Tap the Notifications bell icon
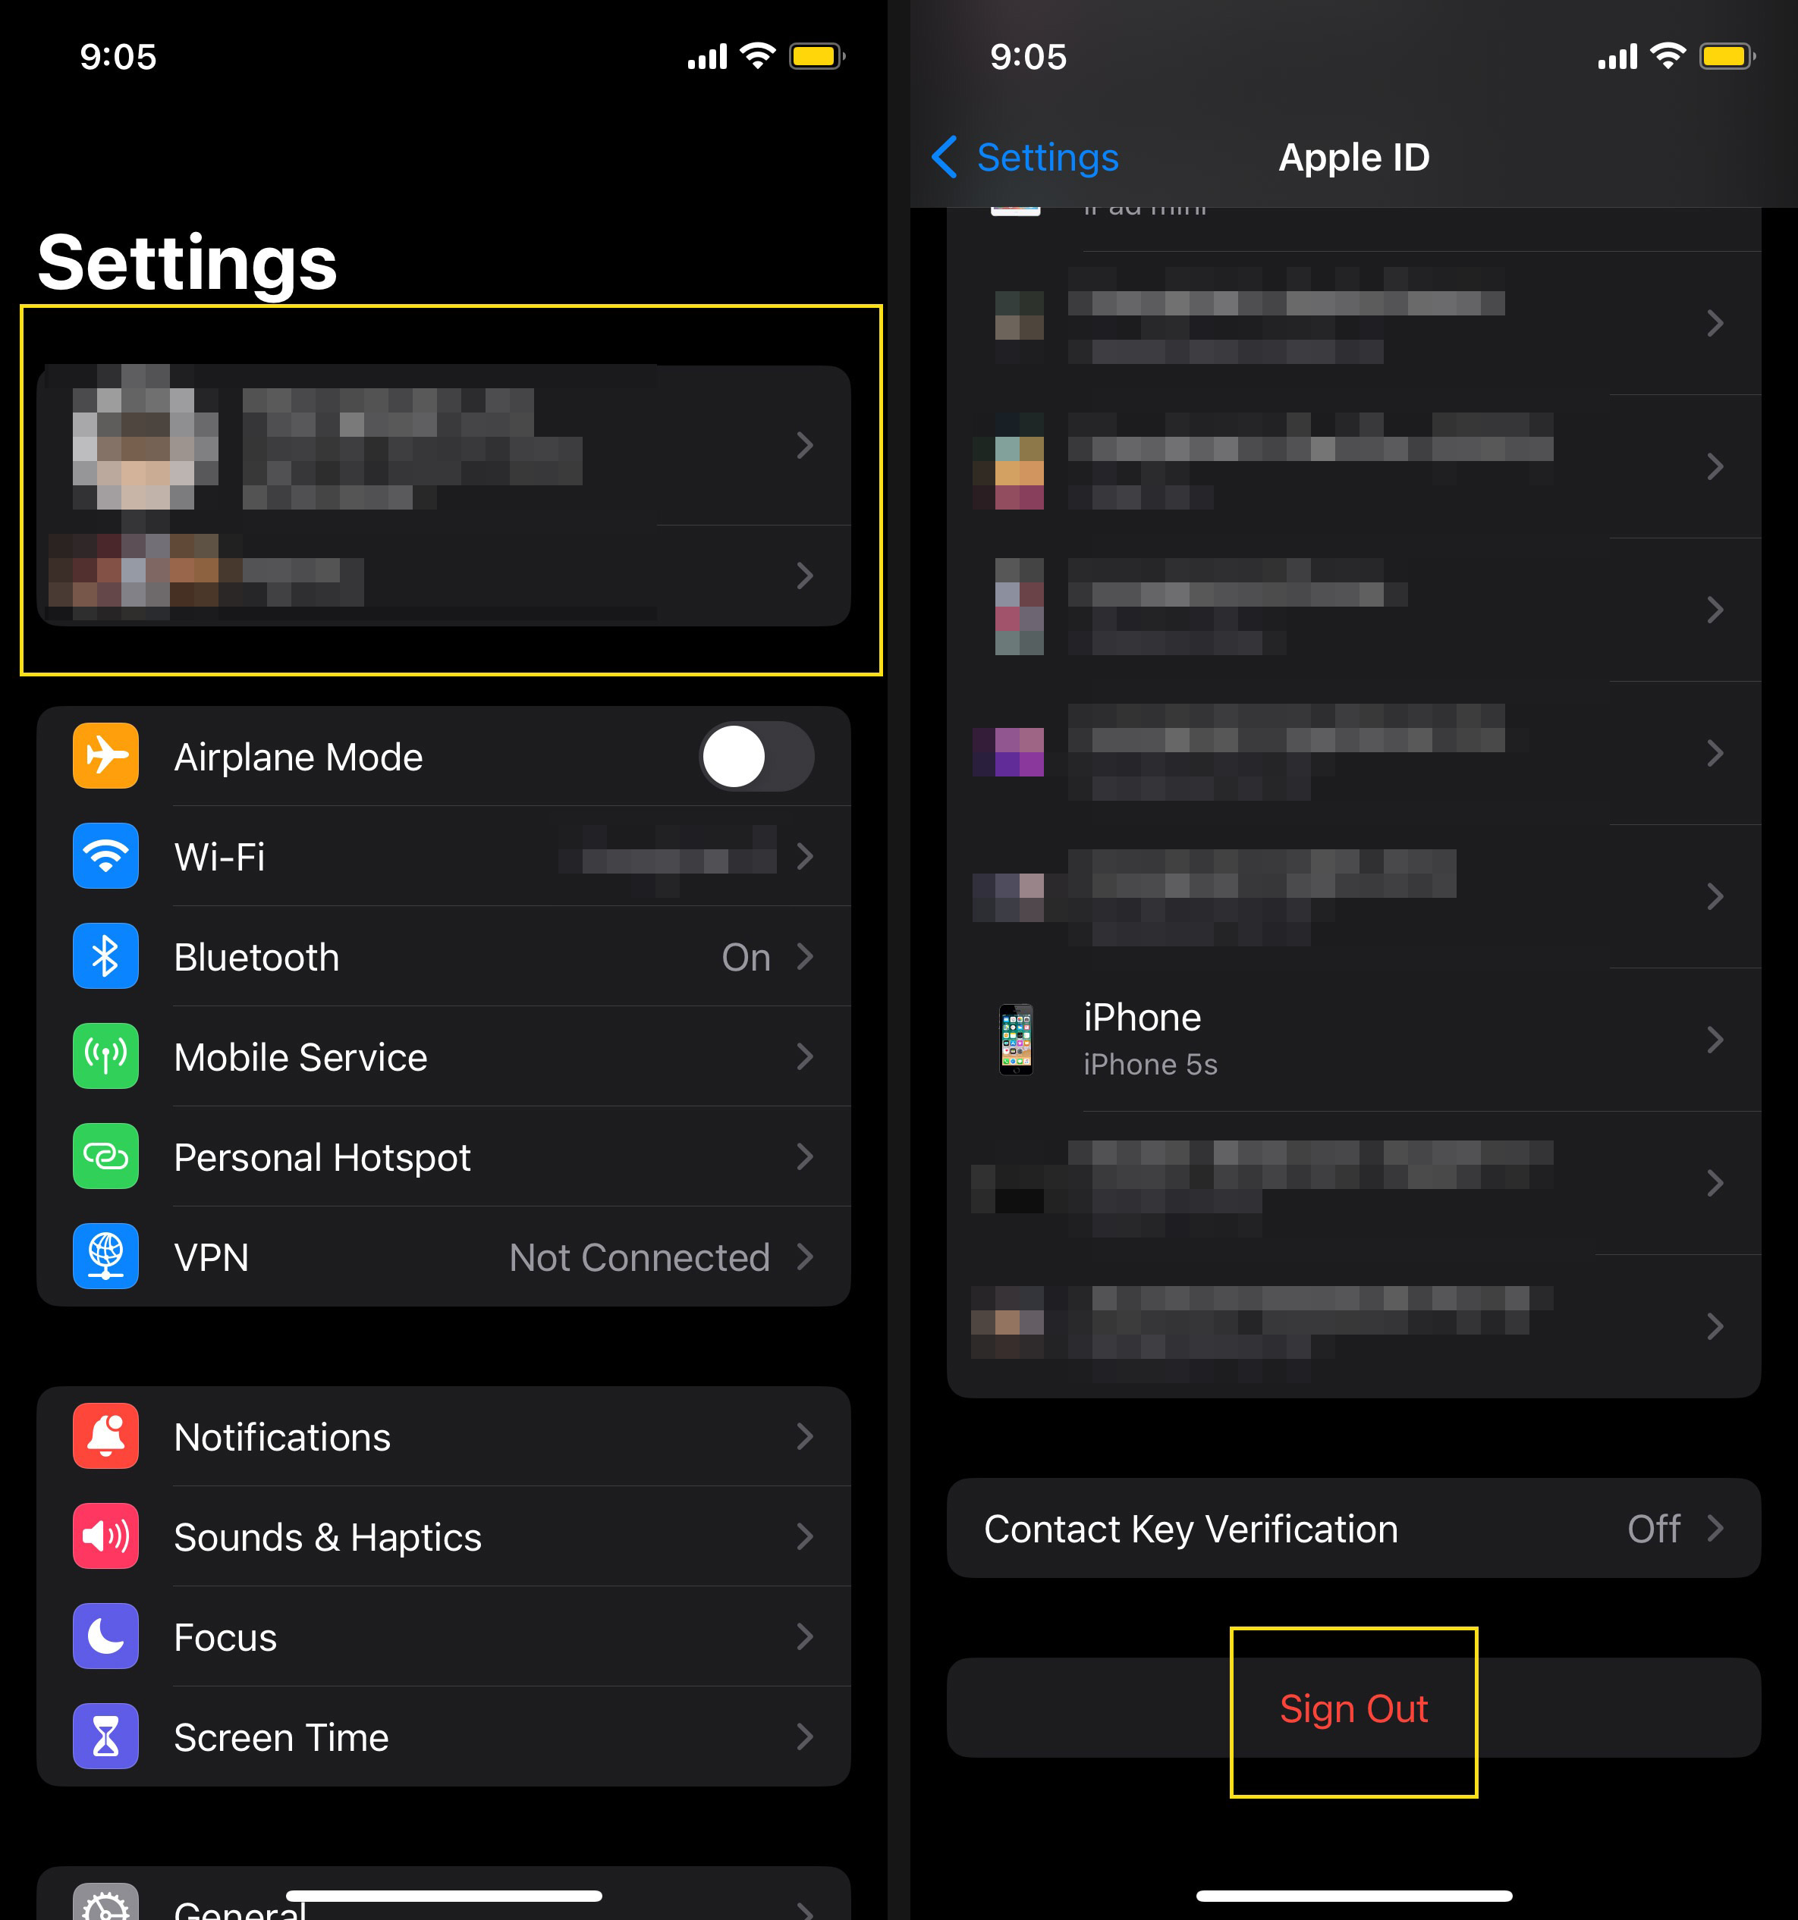Image resolution: width=1798 pixels, height=1920 pixels. (x=105, y=1437)
